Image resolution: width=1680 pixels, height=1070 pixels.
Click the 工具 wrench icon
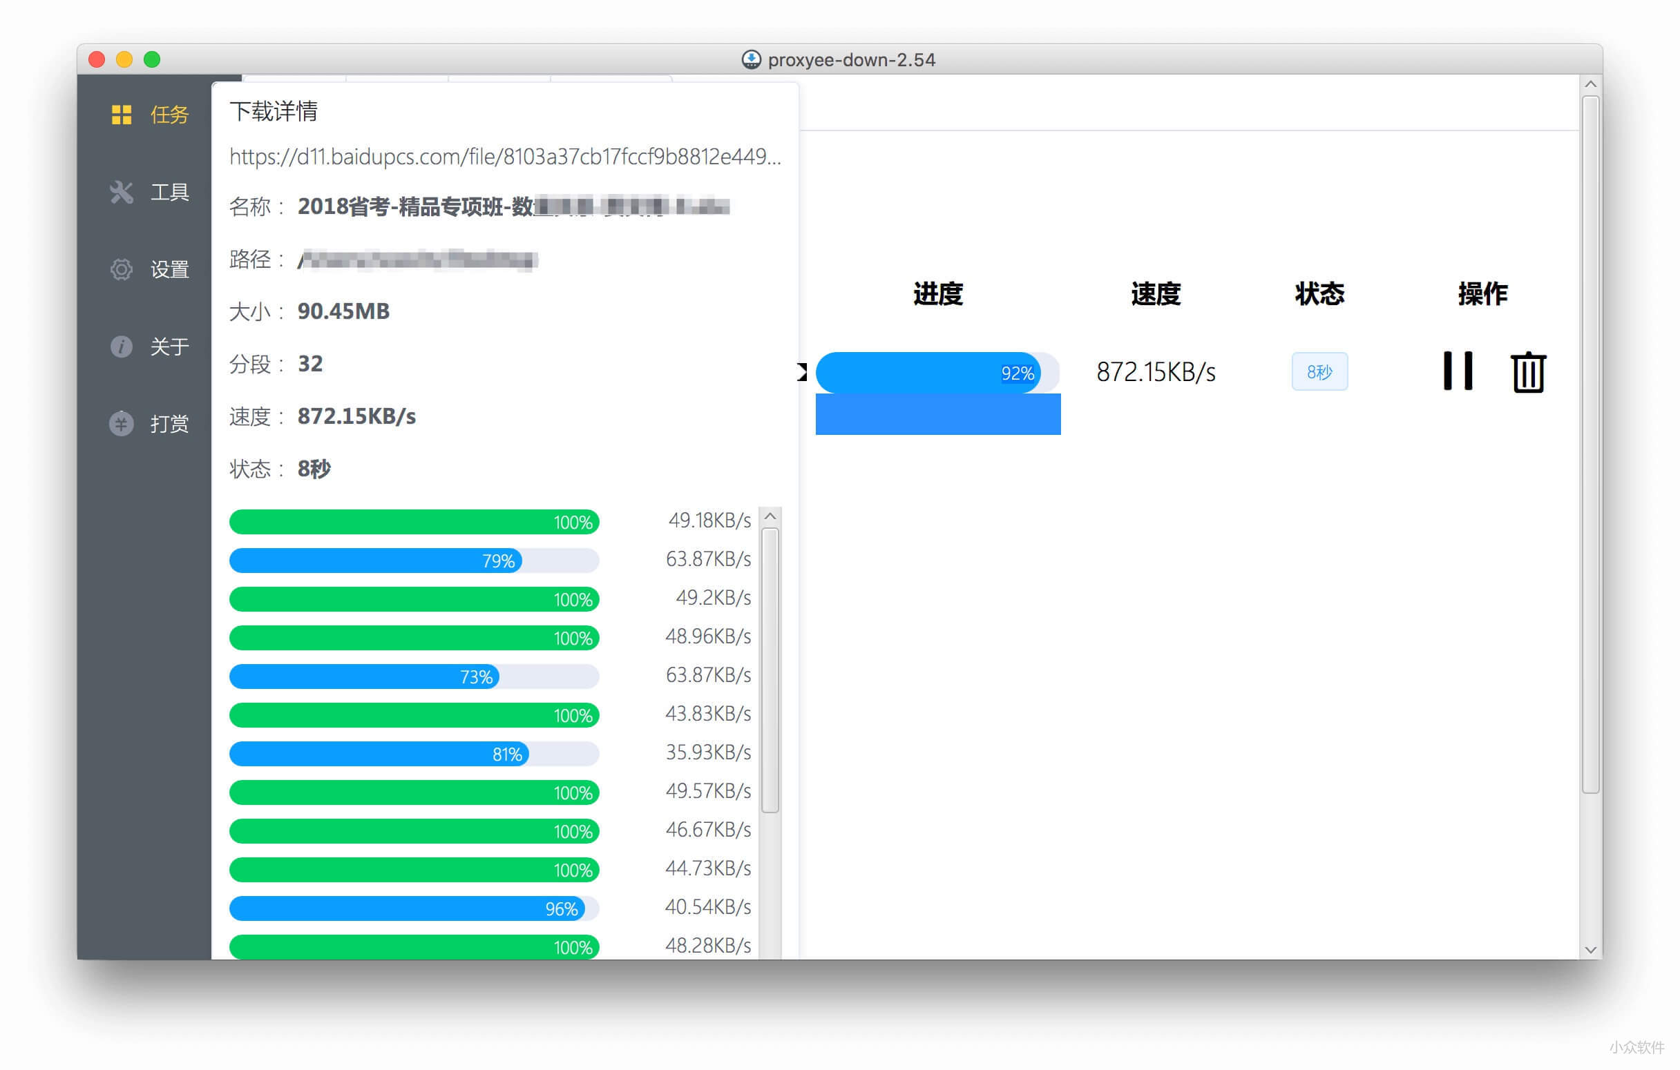pos(122,192)
